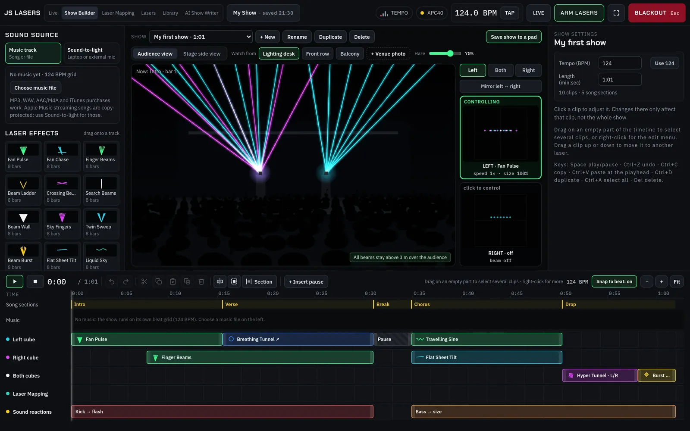
Task: Click Save show to a pad
Action: pyautogui.click(x=514, y=37)
